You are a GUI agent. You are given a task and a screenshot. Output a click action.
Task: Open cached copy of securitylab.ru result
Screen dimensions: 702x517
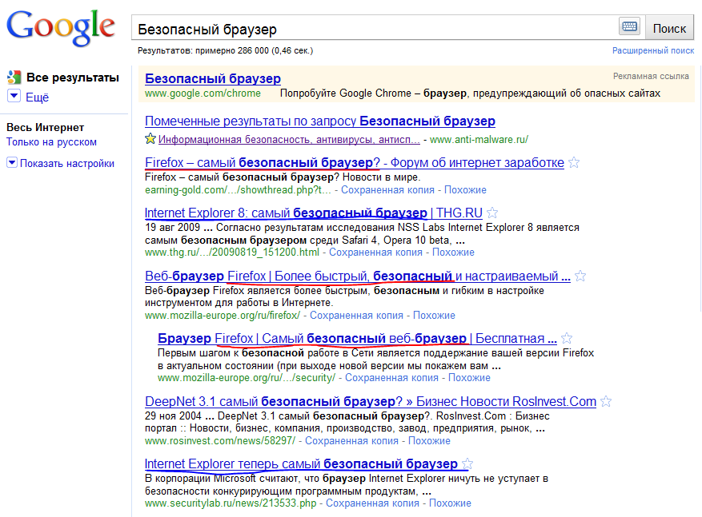[x=372, y=503]
